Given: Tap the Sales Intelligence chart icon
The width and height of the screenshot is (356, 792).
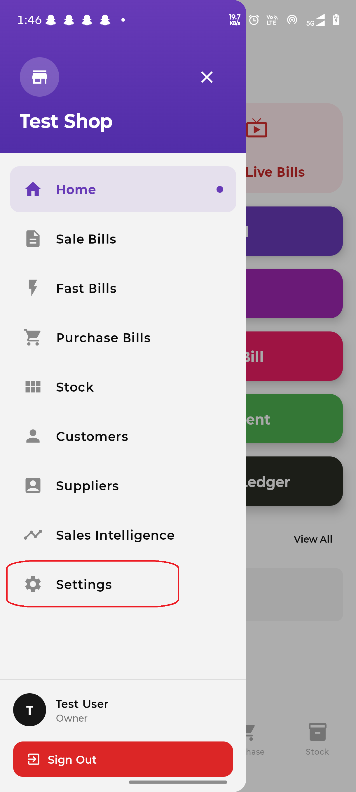Looking at the screenshot, I should pyautogui.click(x=33, y=535).
